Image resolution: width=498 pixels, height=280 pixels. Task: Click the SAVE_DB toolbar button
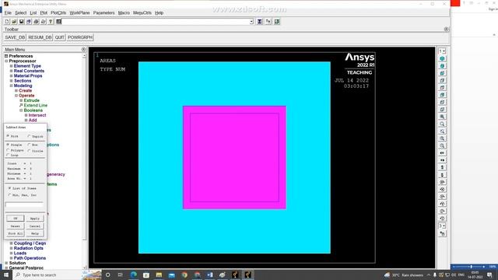(x=15, y=37)
